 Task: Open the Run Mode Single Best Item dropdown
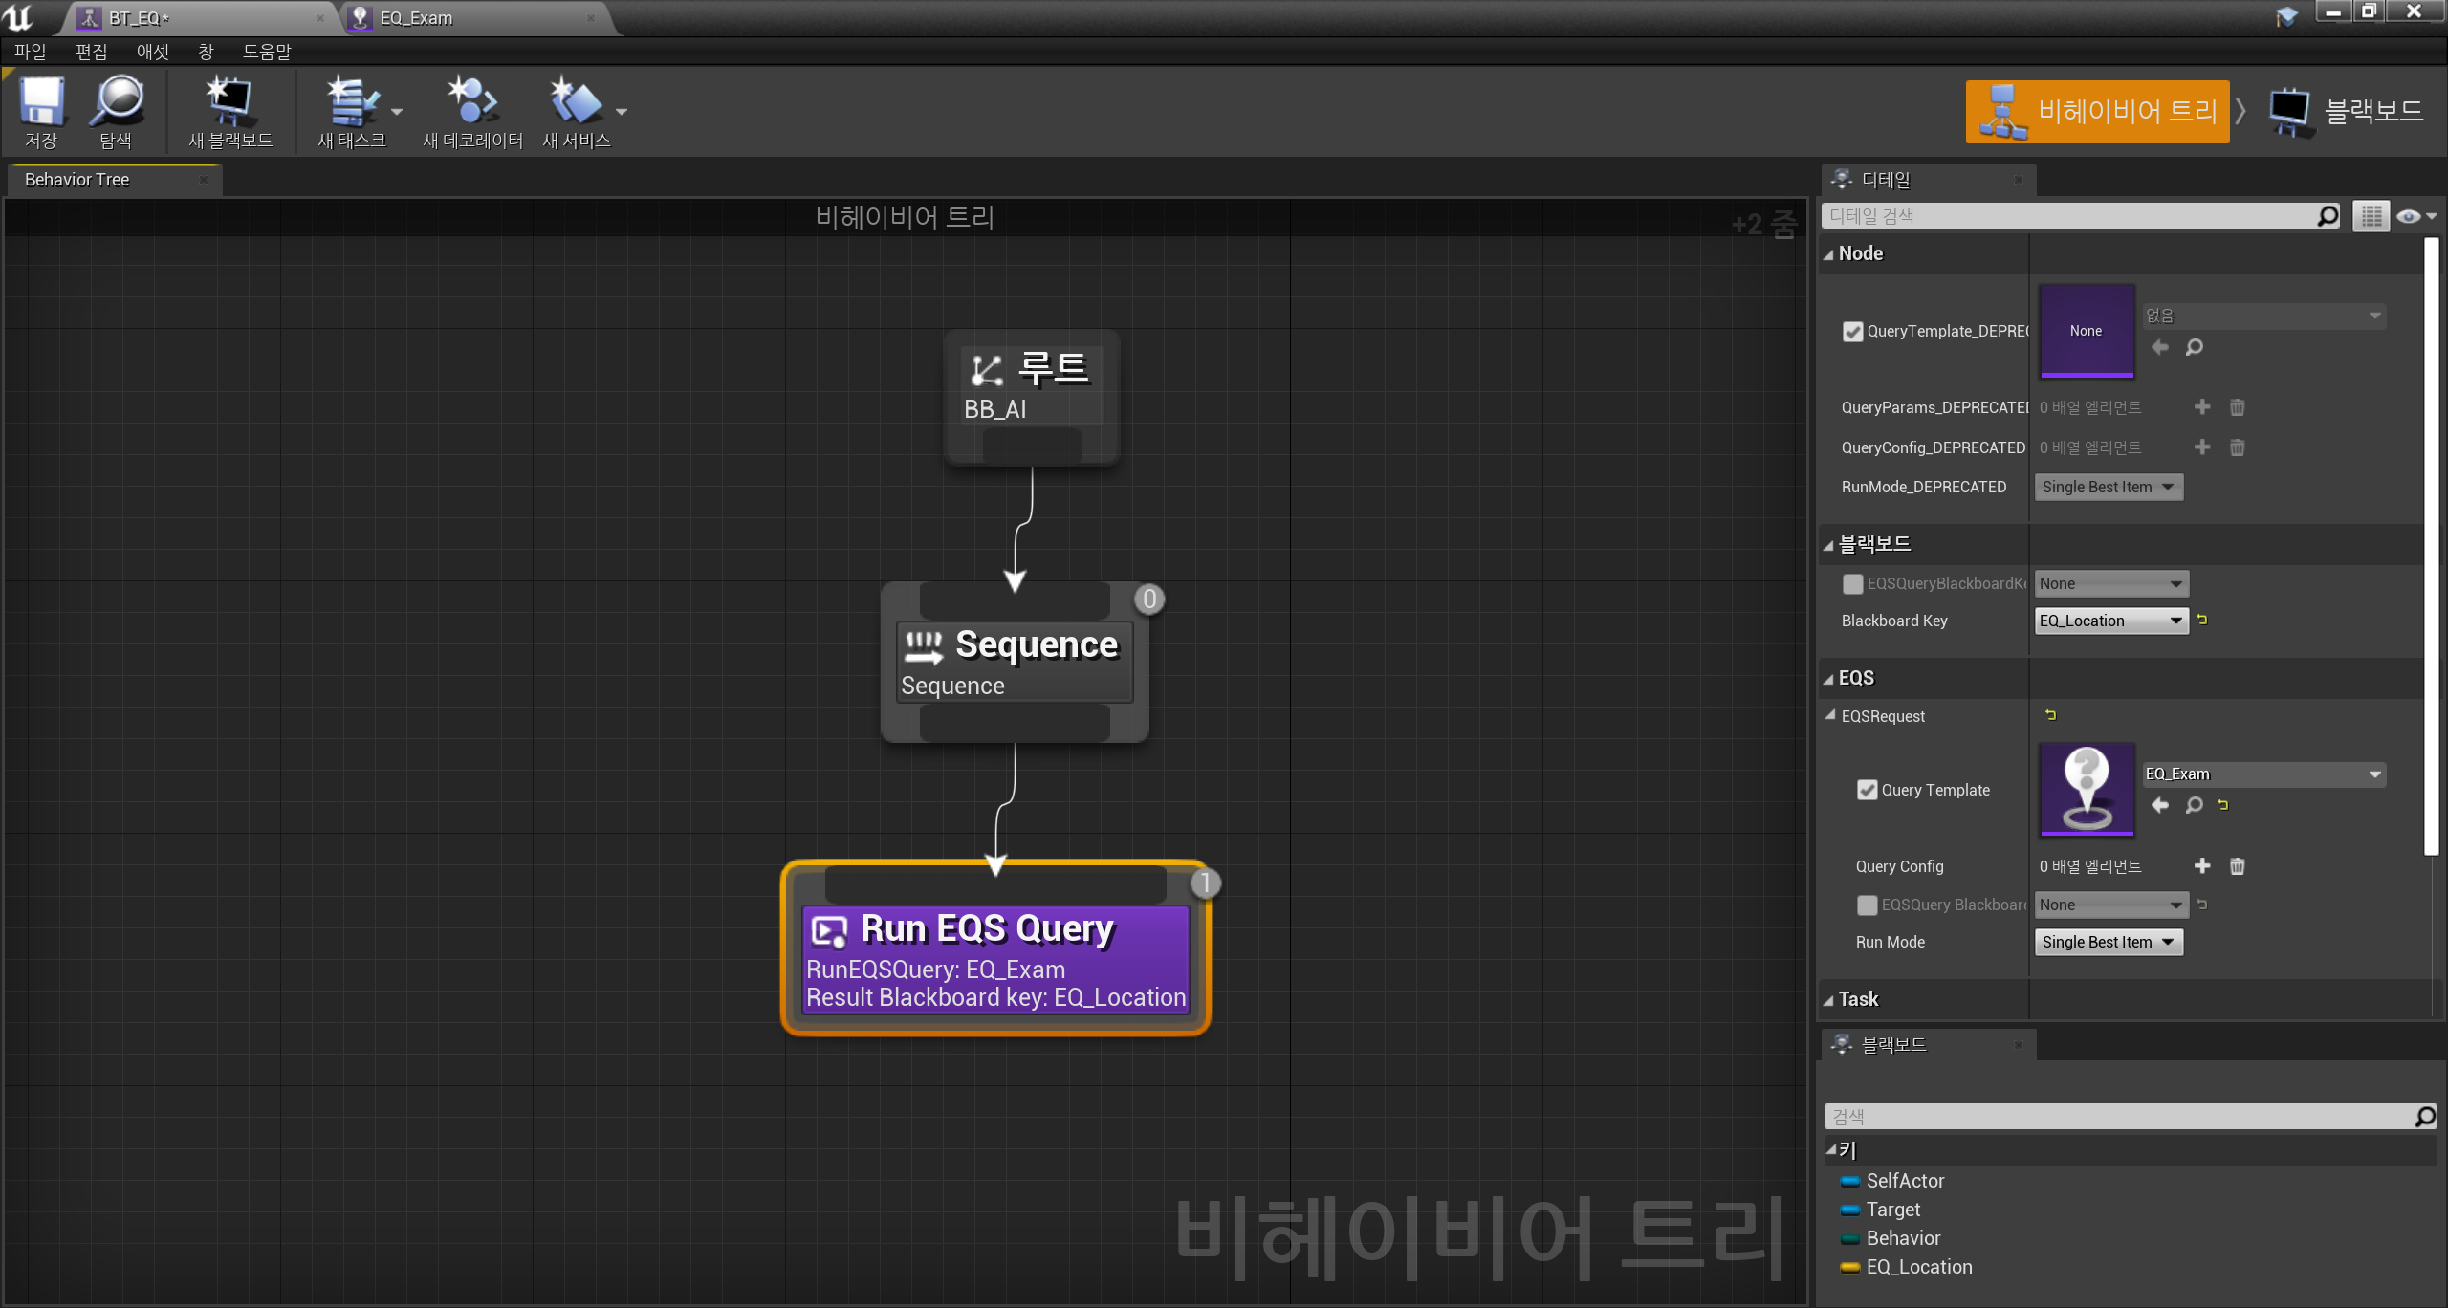pyautogui.click(x=2109, y=942)
